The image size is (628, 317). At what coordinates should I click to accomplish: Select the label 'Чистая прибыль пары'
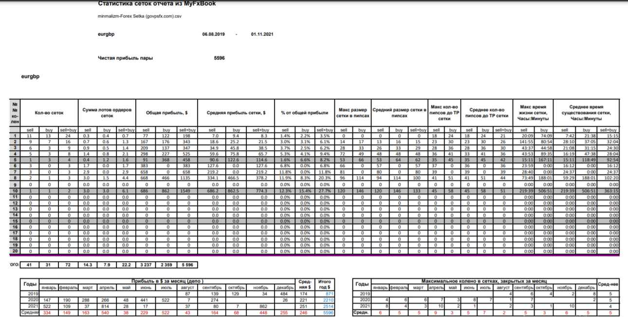(125, 58)
